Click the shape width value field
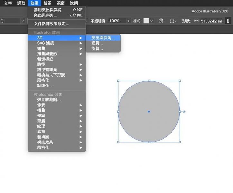This screenshot has height=193, width=233. point(211,21)
